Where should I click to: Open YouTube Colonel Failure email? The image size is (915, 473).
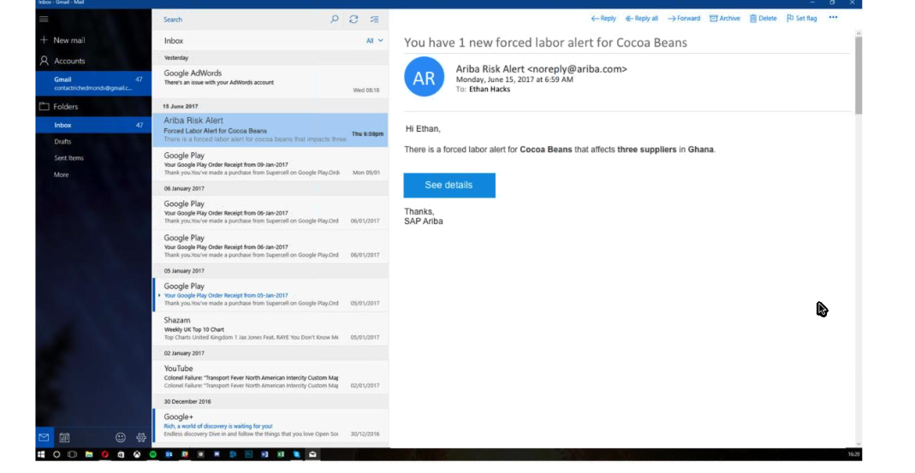pos(270,376)
